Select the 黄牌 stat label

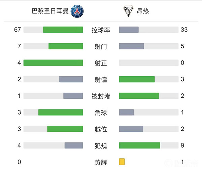[x=101, y=162]
